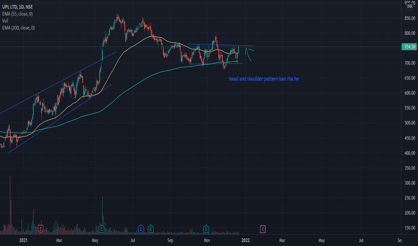Click the Mar label after 2022 on the time axis
418x246 pixels.
pos(282,241)
